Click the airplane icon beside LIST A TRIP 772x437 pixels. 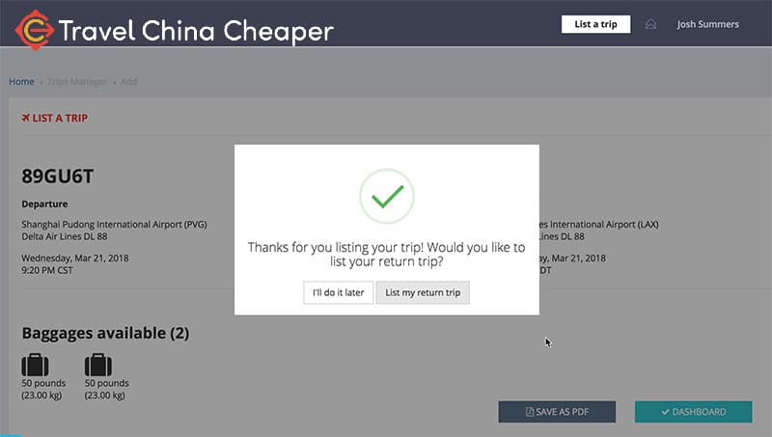click(x=26, y=118)
